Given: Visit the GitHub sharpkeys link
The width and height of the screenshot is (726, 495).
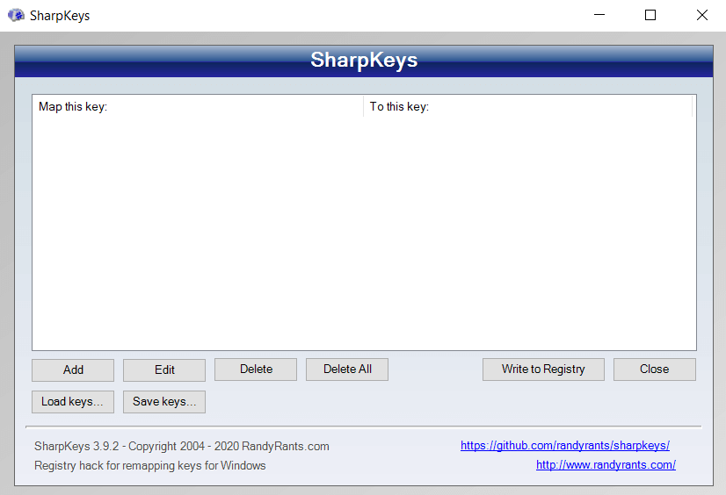Looking at the screenshot, I should (x=565, y=446).
